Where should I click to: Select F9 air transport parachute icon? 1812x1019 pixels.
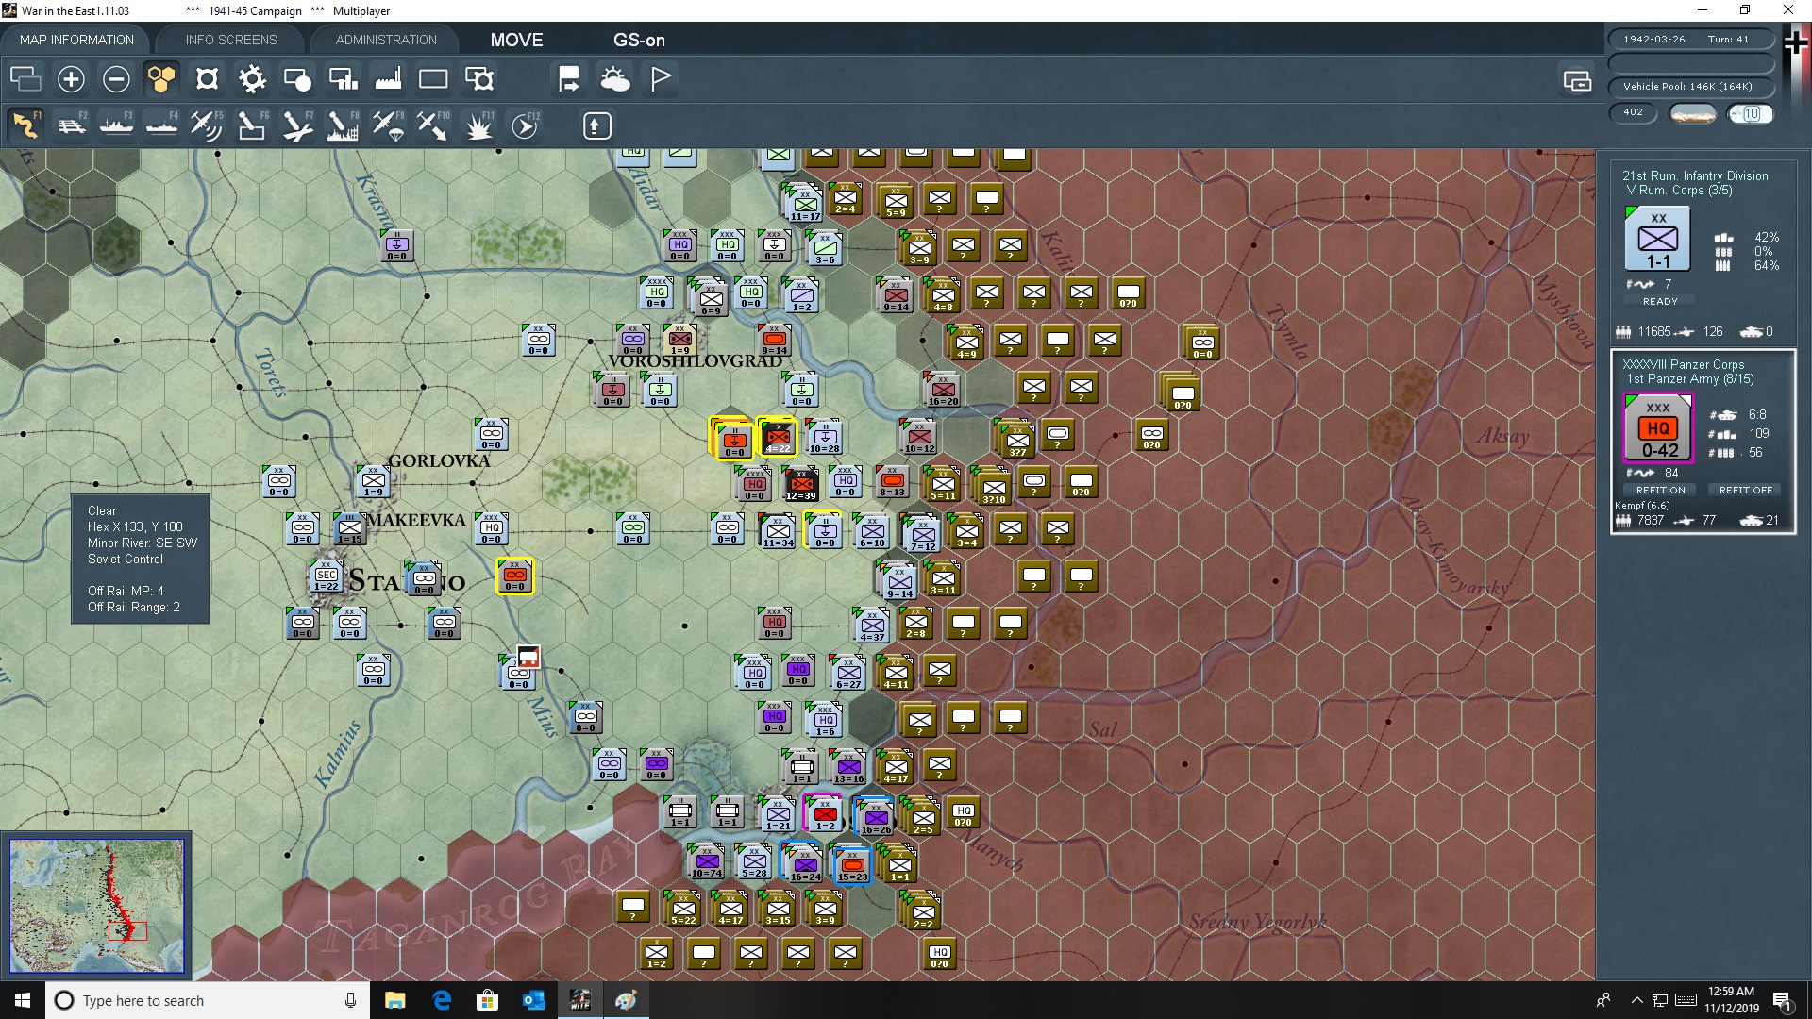pyautogui.click(x=388, y=125)
